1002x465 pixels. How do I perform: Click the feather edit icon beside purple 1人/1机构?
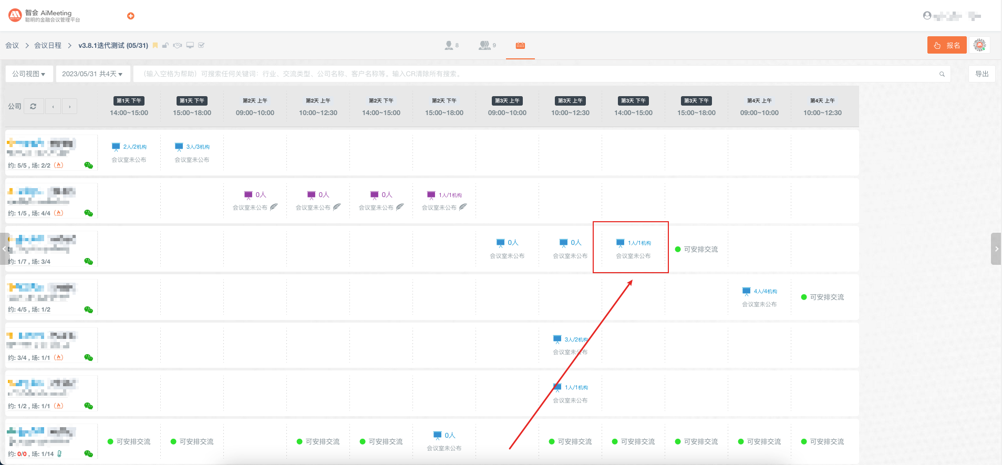pyautogui.click(x=463, y=207)
